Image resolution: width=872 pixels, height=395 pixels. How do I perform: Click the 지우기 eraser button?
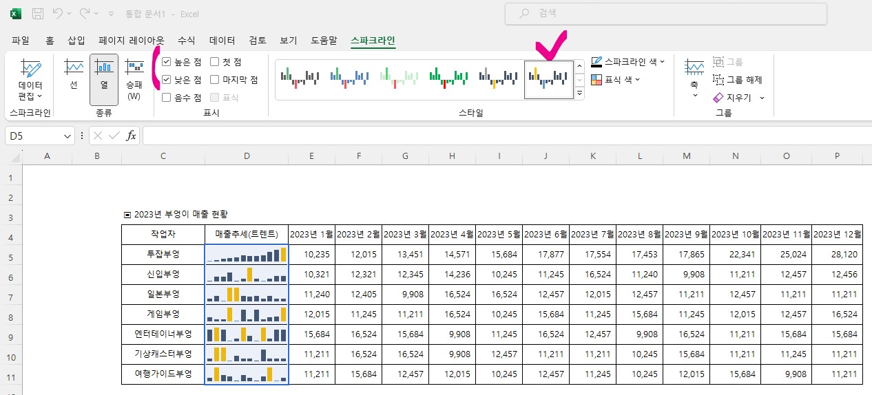[732, 98]
